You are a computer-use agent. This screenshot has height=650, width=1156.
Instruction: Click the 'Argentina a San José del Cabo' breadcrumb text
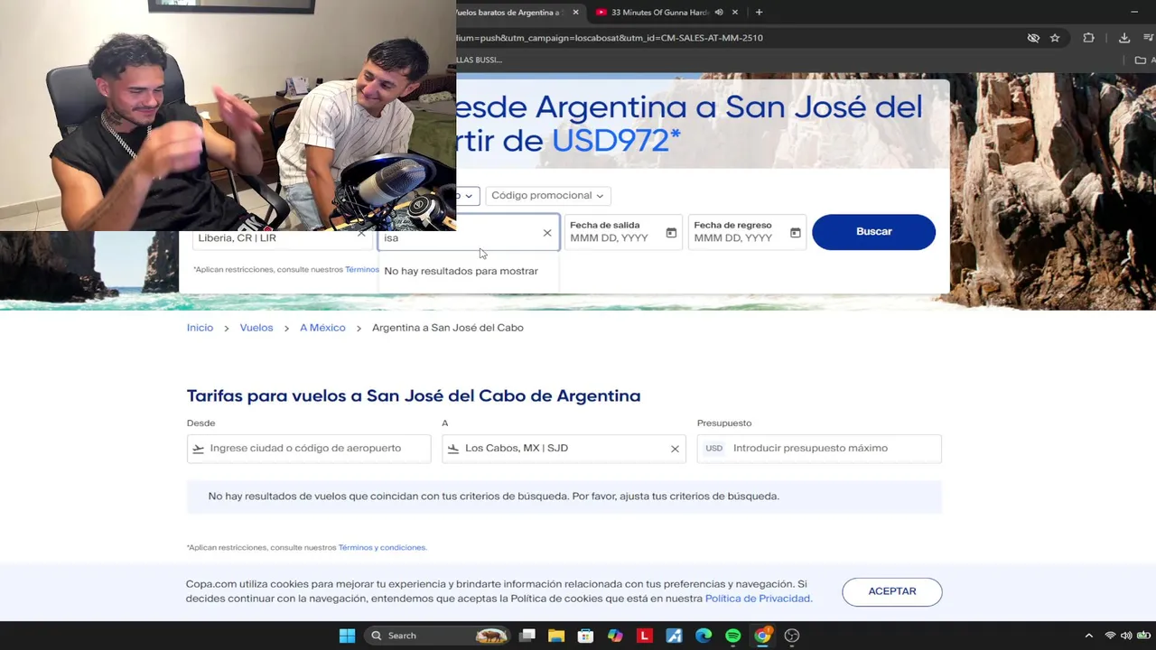coord(448,328)
